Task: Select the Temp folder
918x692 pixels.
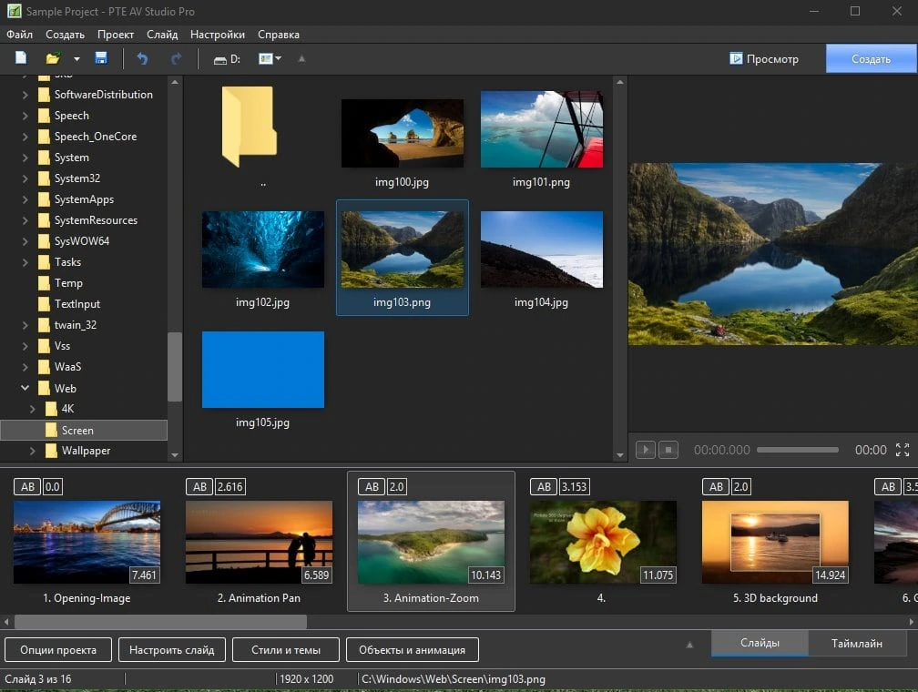Action: coord(68,283)
